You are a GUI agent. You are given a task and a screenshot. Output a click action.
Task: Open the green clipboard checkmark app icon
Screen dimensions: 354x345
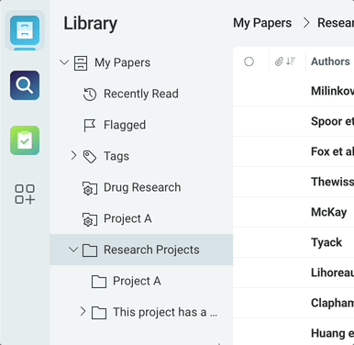click(x=25, y=140)
